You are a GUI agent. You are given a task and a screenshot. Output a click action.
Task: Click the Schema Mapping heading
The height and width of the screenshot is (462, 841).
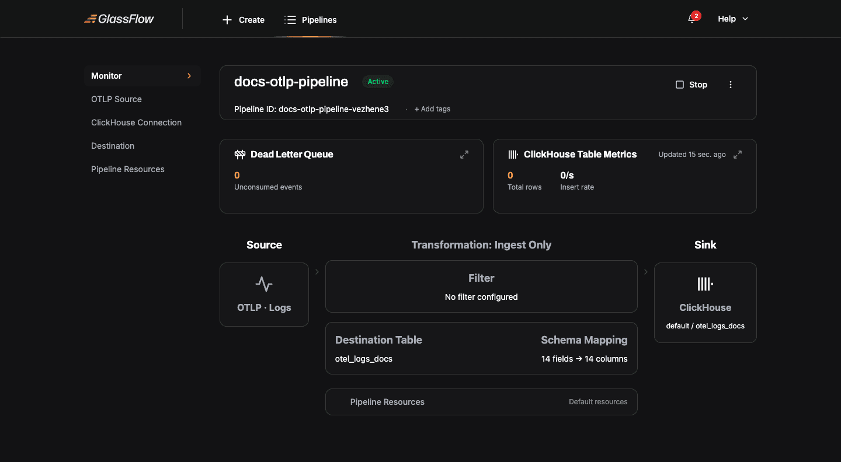pyautogui.click(x=584, y=340)
